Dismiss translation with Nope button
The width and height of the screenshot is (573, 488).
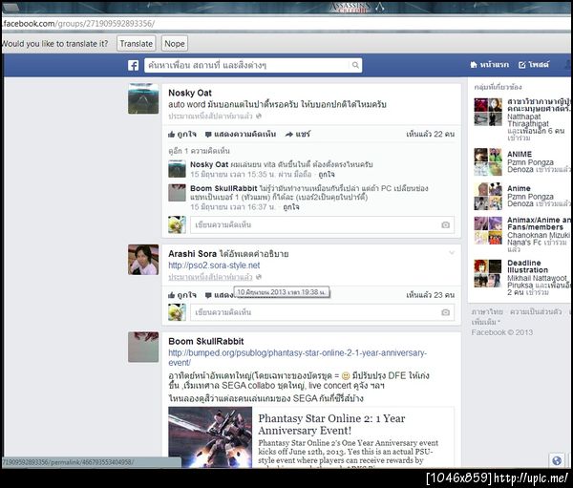(175, 44)
